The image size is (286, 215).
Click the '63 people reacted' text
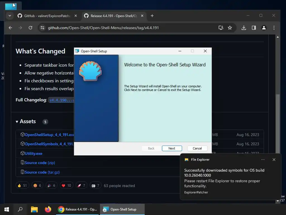[119, 186]
